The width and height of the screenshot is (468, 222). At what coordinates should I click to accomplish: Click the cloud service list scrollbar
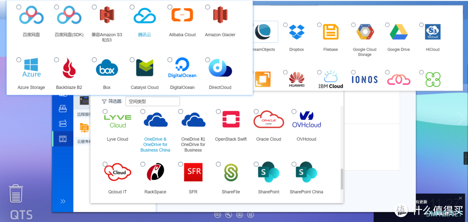point(342,179)
